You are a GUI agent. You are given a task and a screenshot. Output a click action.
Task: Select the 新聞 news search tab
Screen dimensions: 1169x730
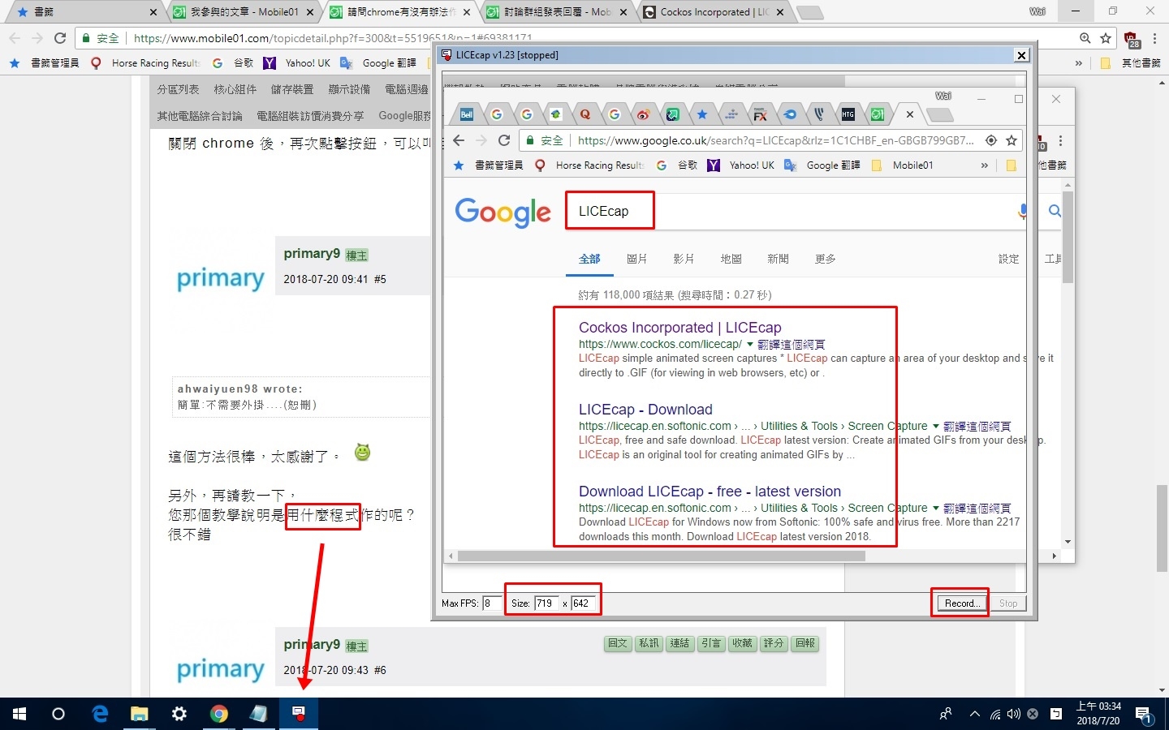pyautogui.click(x=778, y=259)
